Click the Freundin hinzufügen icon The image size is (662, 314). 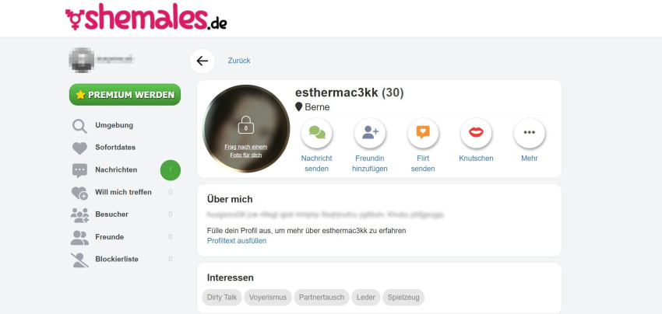click(x=370, y=133)
